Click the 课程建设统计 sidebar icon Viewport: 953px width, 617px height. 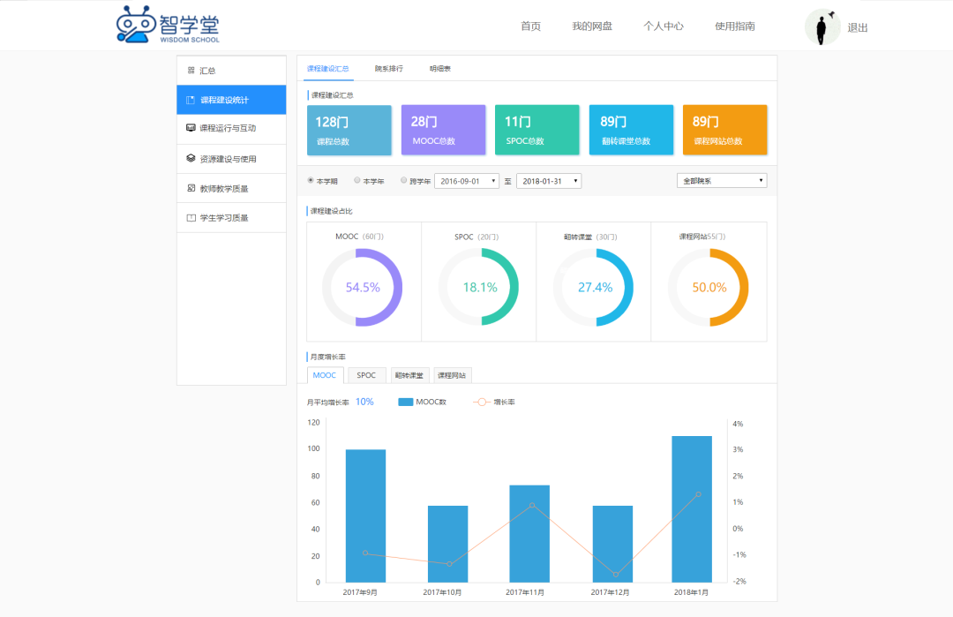click(191, 100)
